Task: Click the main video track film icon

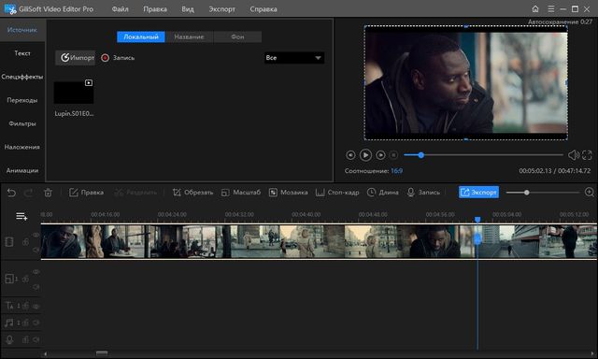Action: [x=9, y=242]
